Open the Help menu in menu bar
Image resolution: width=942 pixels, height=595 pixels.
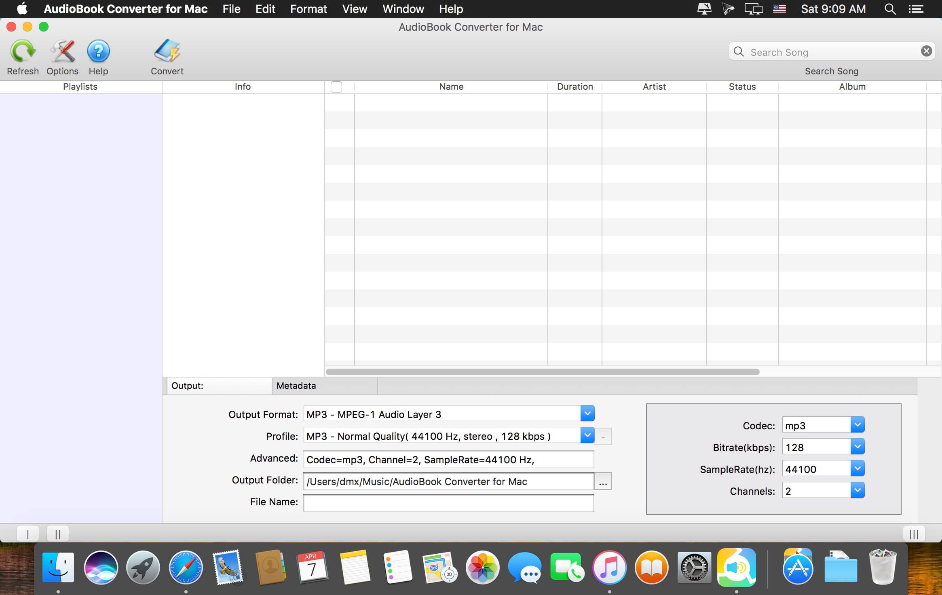[451, 9]
